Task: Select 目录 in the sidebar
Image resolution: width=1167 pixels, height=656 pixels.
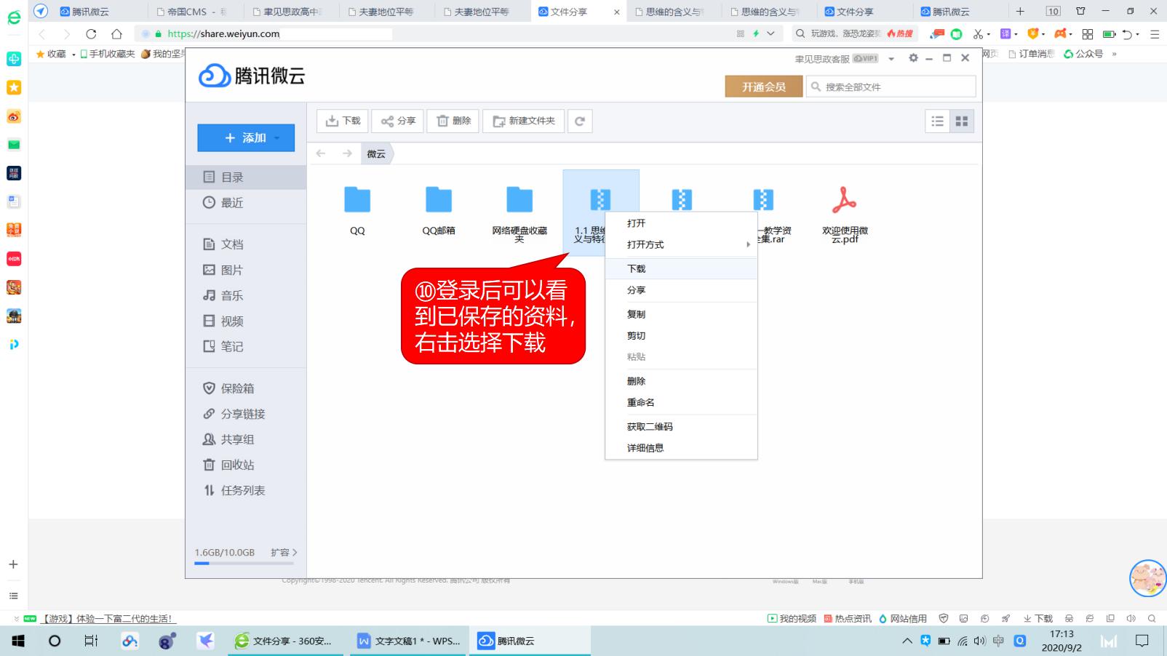Action: [246, 177]
